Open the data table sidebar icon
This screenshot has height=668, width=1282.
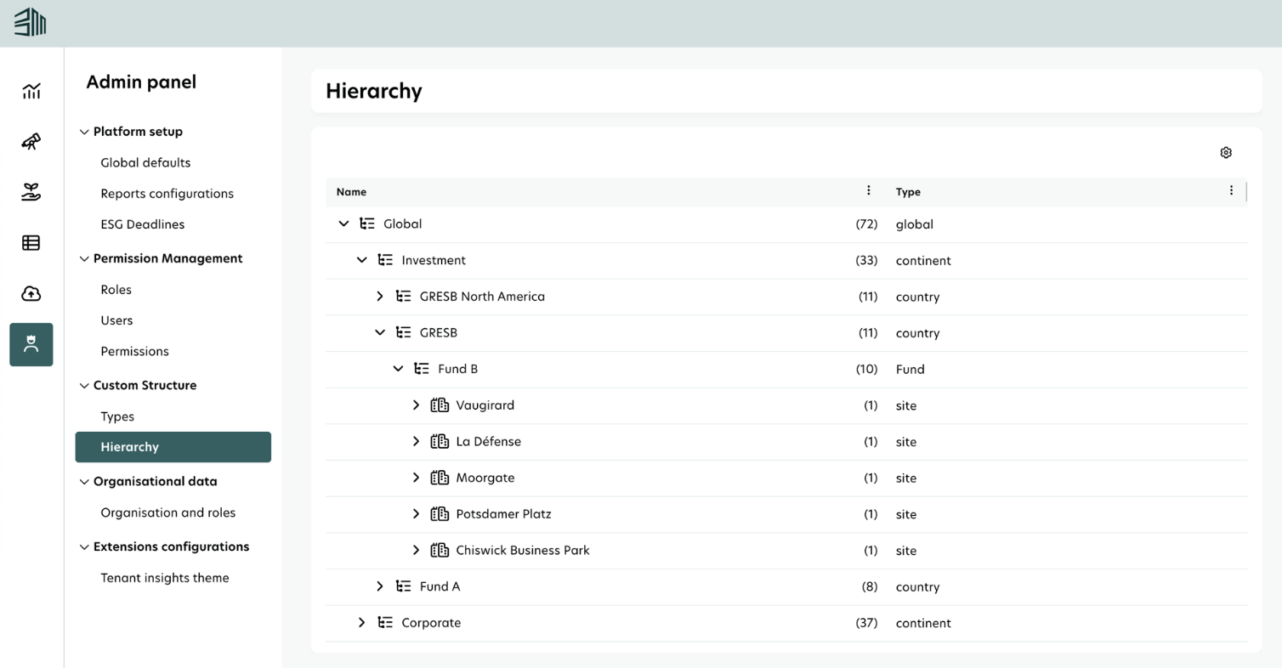click(x=31, y=243)
